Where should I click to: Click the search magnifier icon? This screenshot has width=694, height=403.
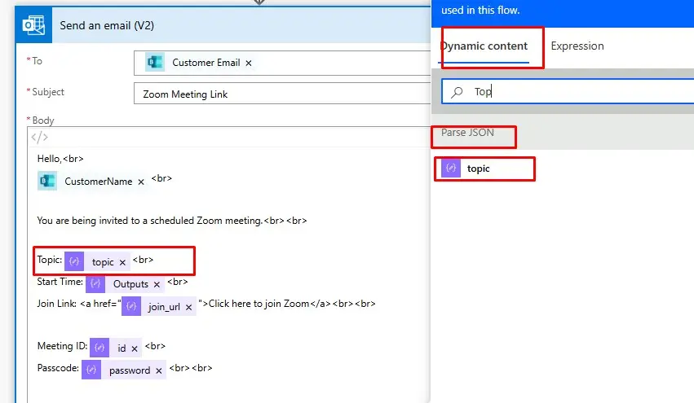458,92
